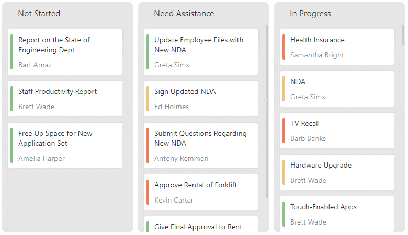Viewport: 408px width, 235px height.
Task: Click the Need Assistance column header
Action: tap(184, 14)
